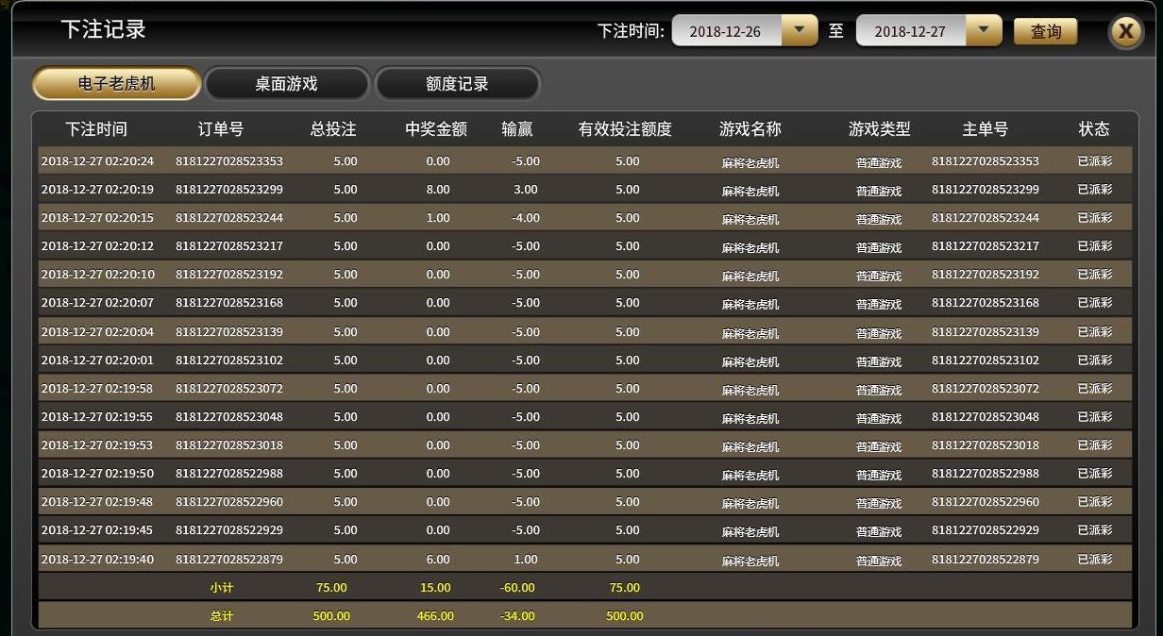Switch to the 桌面游戏 tab
Image resolution: width=1163 pixels, height=636 pixels.
click(x=286, y=83)
